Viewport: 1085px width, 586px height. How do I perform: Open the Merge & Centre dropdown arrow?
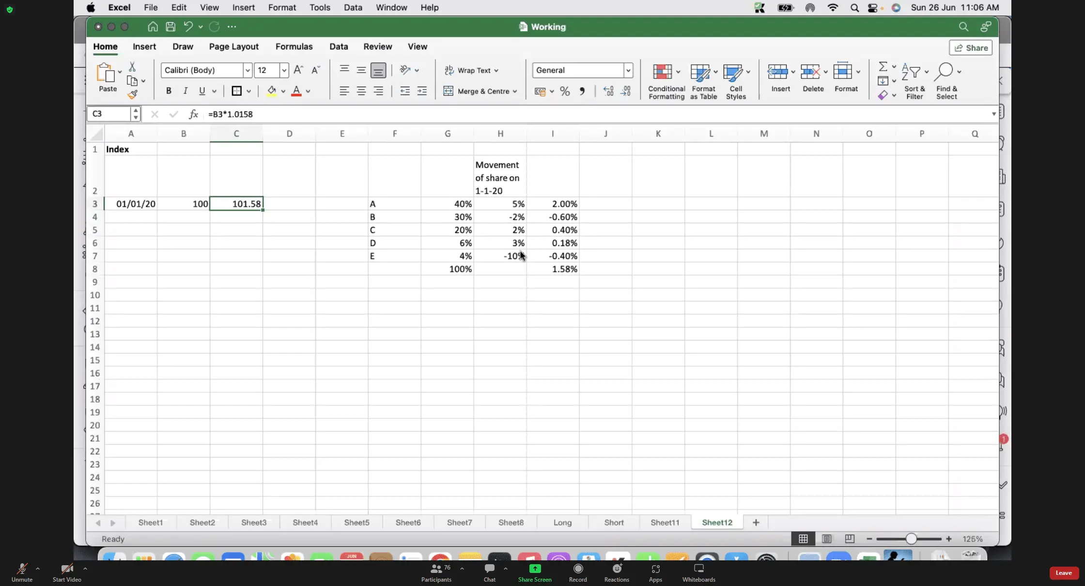point(515,91)
